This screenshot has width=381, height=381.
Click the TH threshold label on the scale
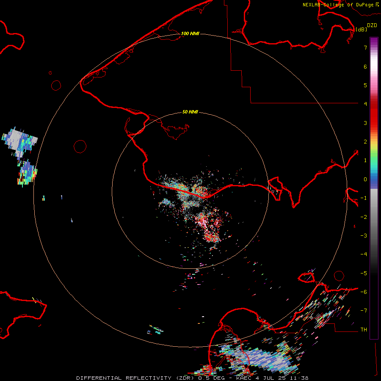click(x=364, y=330)
